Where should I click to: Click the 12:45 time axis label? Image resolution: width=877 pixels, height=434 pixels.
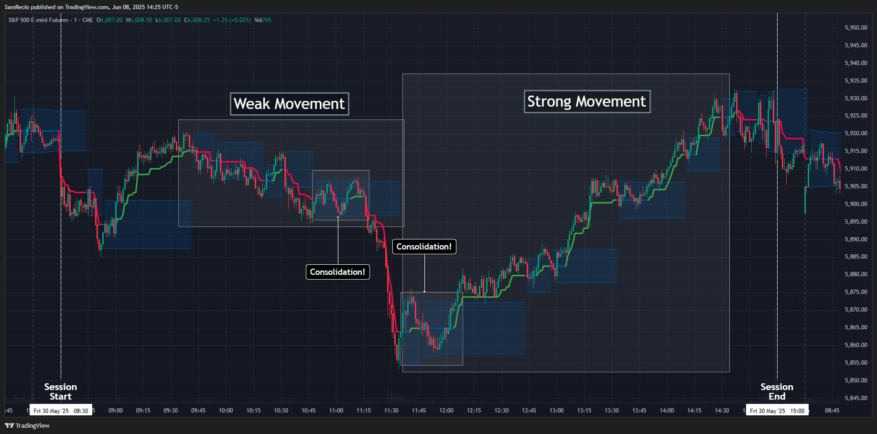(x=529, y=411)
